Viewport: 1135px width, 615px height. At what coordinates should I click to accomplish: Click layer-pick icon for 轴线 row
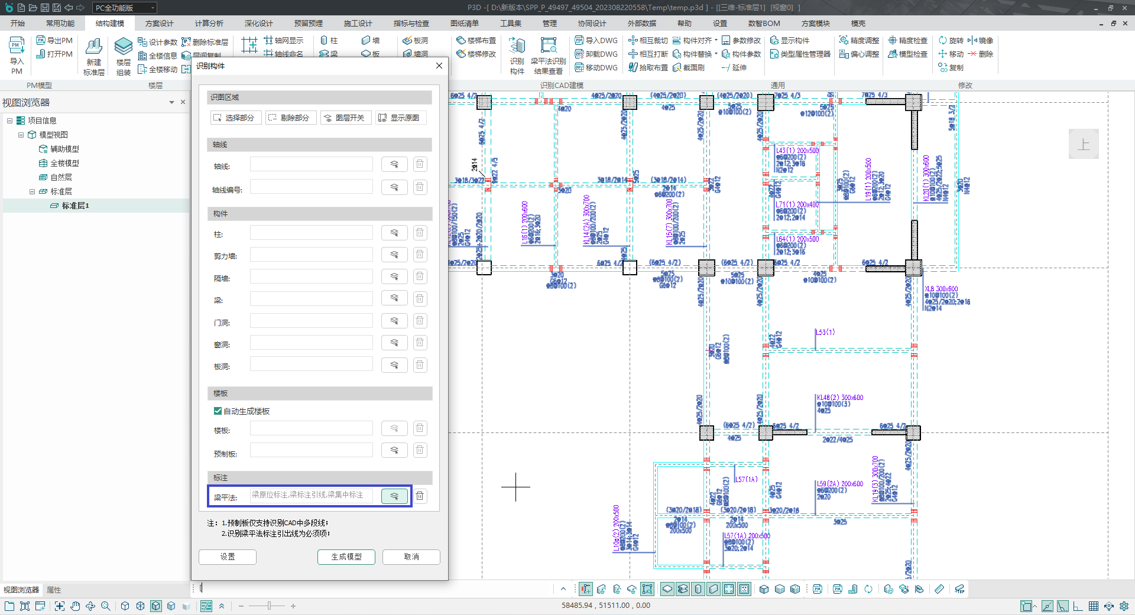(394, 164)
